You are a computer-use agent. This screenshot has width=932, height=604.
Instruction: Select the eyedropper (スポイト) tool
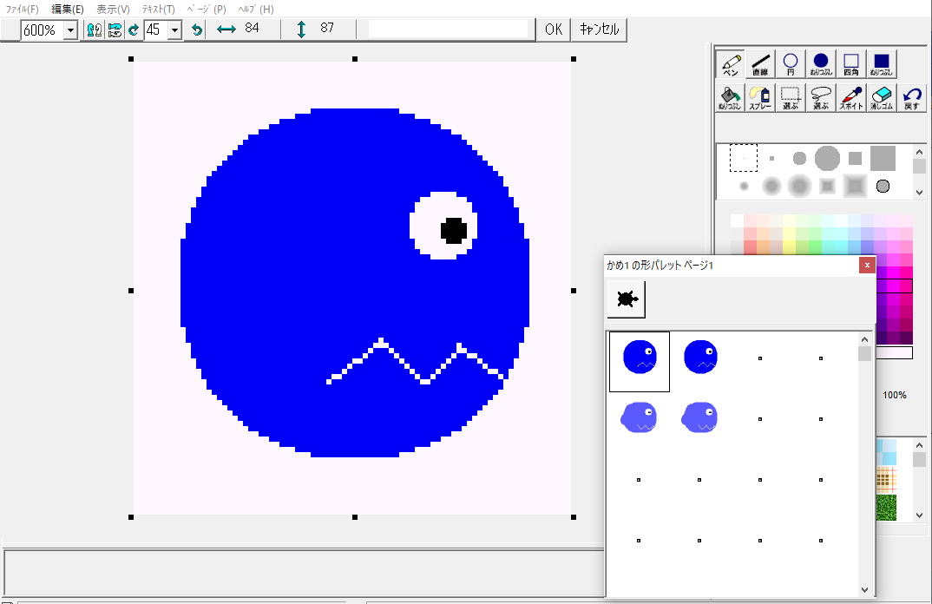tap(851, 97)
